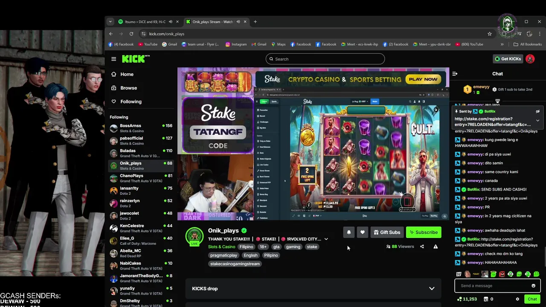Open ChanoPlays channel in Following list
Screen dimensions: 546x307
click(141, 178)
